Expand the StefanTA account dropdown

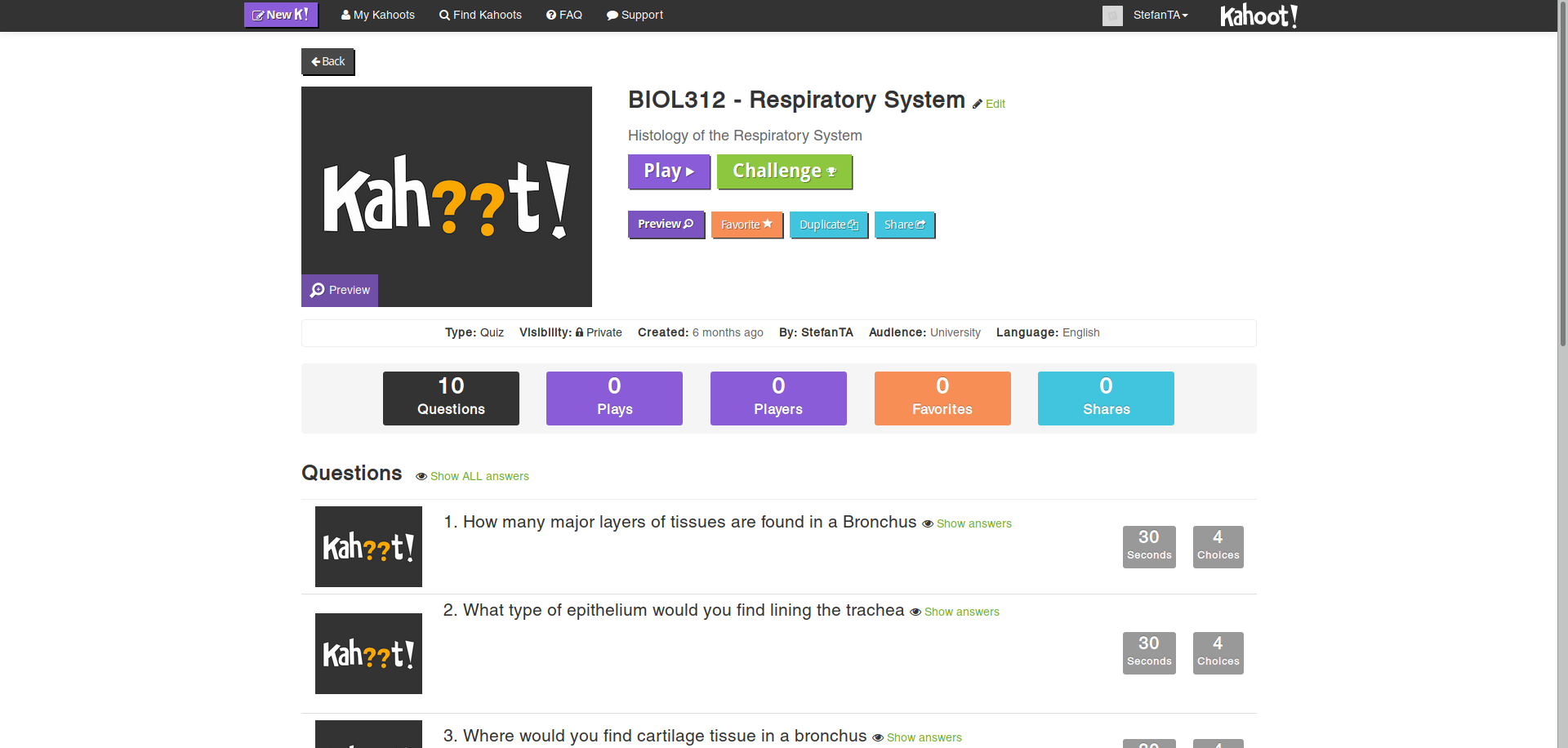tap(1160, 15)
